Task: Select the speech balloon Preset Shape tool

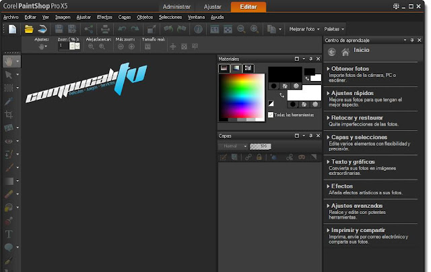Action: [x=9, y=247]
